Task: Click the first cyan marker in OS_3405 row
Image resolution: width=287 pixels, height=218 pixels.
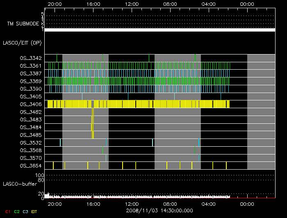Action: pyautogui.click(x=82, y=96)
